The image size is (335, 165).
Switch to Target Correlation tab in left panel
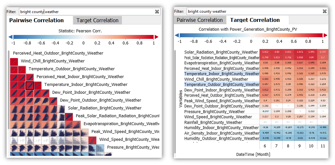[x=97, y=20]
